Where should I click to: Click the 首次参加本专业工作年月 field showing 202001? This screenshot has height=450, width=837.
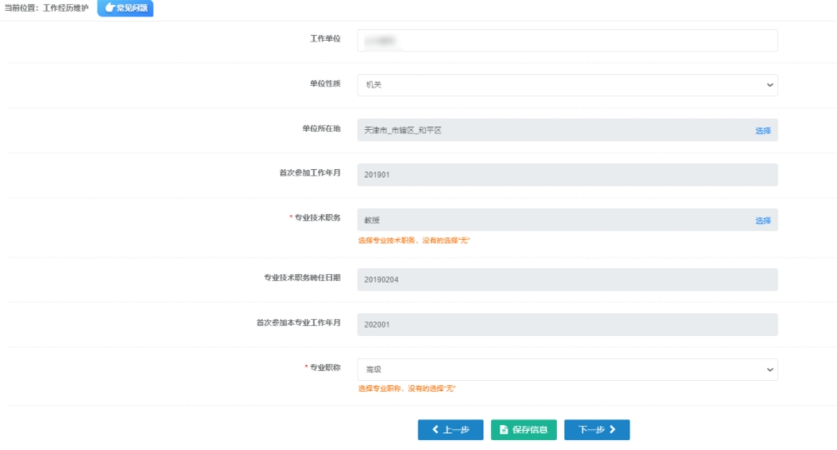pyautogui.click(x=567, y=325)
